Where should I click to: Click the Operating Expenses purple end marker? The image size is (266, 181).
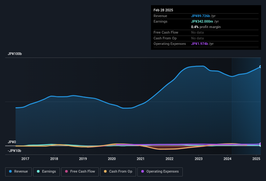click(260, 144)
